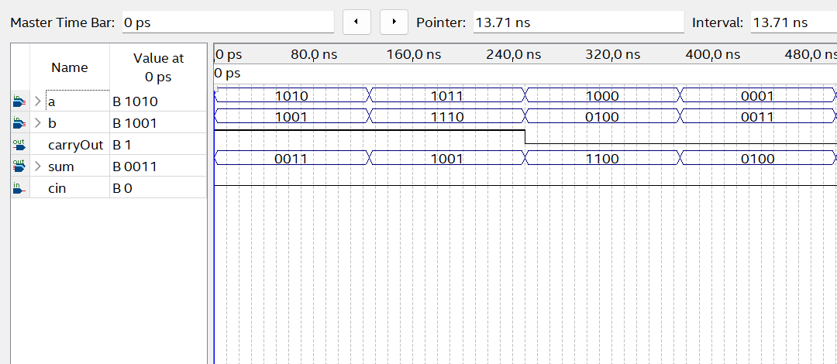This screenshot has width=837, height=364.
Task: Expand the sum bus signal
Action: coord(37,167)
